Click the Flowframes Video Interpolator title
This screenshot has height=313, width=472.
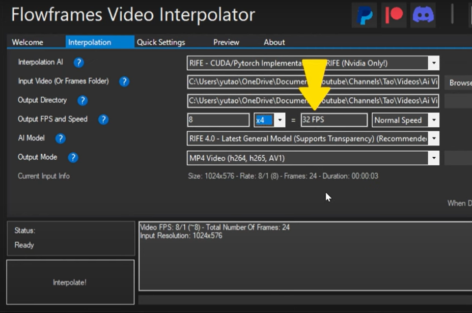(x=133, y=15)
